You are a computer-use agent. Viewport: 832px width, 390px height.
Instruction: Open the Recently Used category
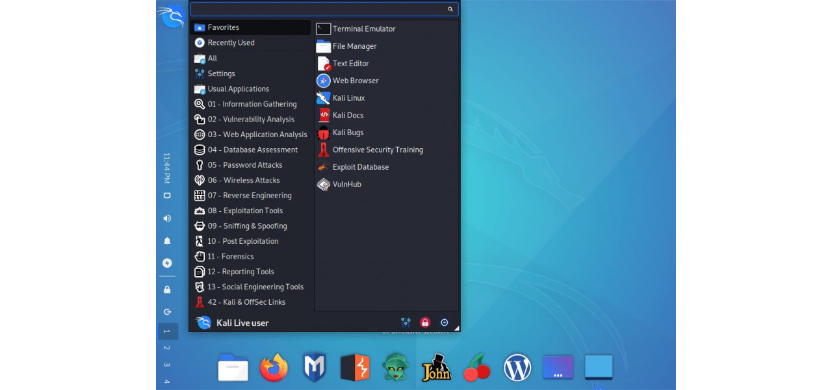(250, 43)
